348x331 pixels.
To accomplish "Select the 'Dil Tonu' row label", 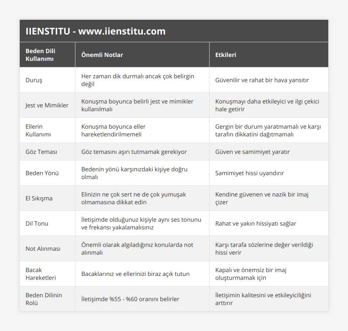I will click(x=37, y=223).
